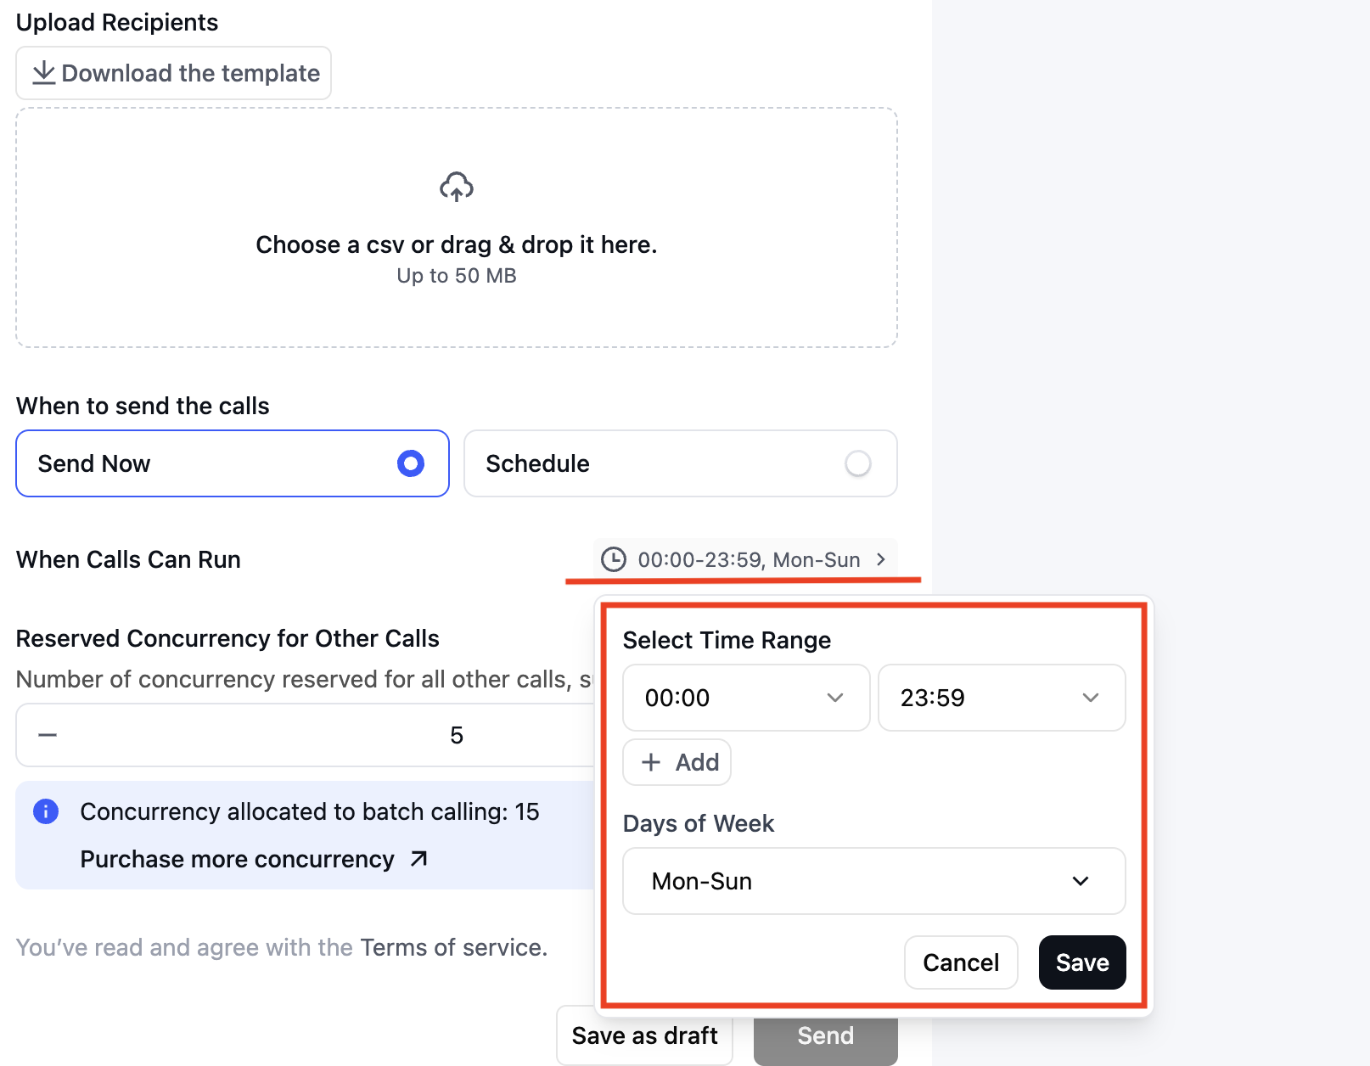This screenshot has width=1370, height=1066.
Task: Click the right chevron after Mon-Sun
Action: tap(881, 559)
